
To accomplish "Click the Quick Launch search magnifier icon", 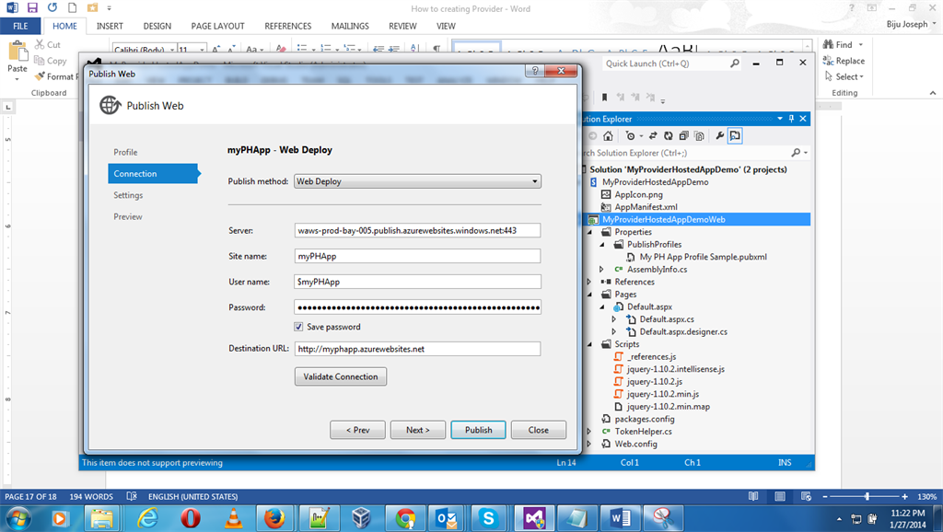I will click(734, 64).
